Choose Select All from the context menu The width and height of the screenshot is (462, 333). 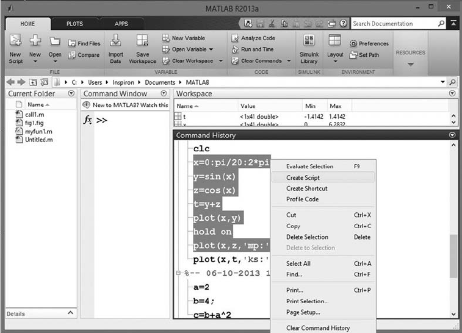tap(323, 263)
